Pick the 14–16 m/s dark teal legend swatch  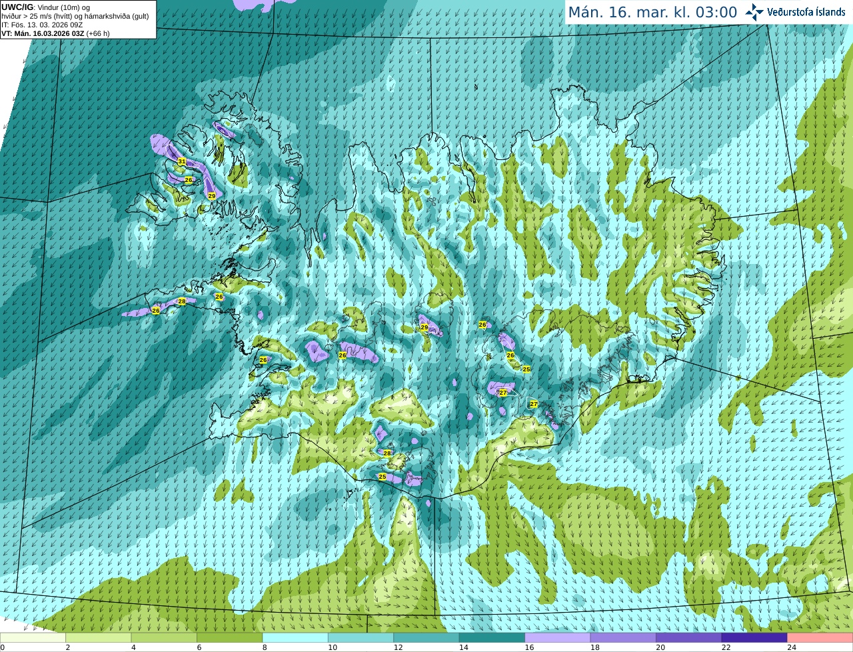pyautogui.click(x=492, y=638)
